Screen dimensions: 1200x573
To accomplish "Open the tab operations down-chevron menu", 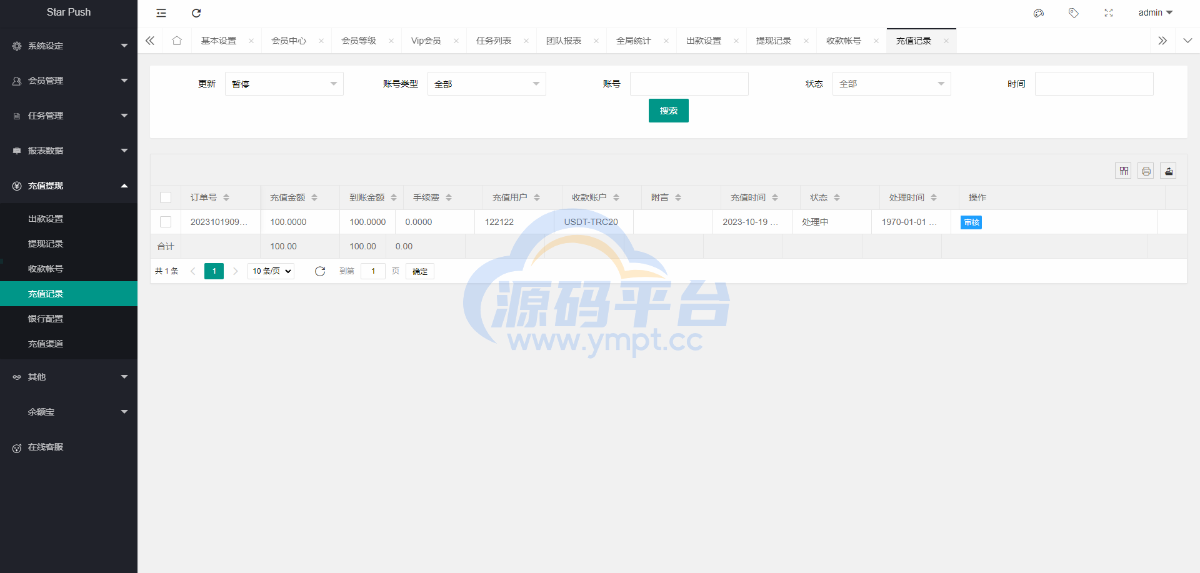I will tap(1187, 41).
